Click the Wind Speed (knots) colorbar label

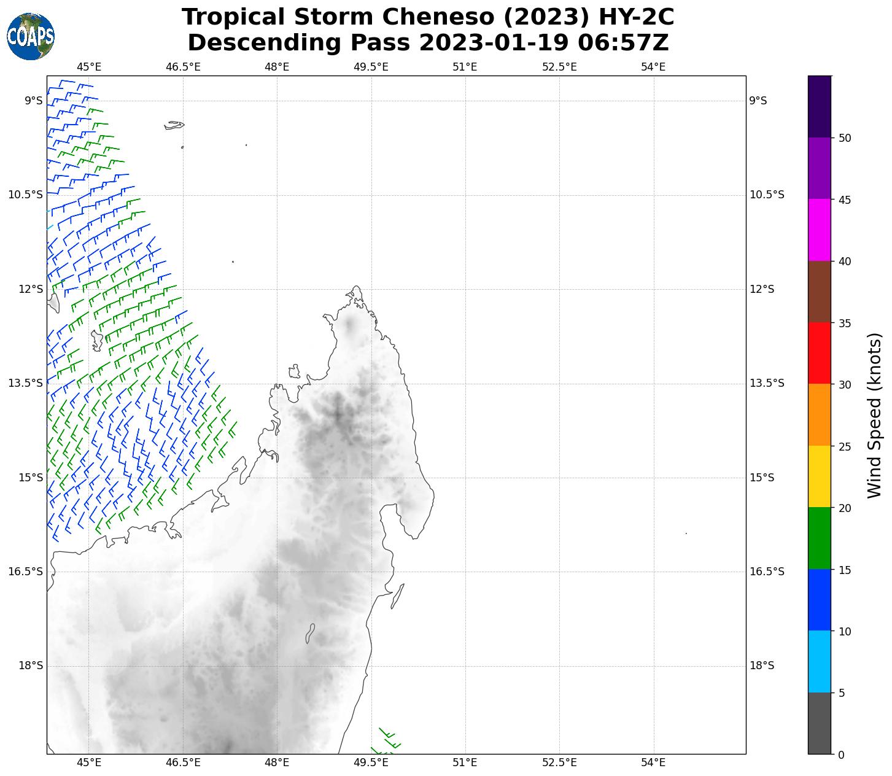click(x=874, y=416)
